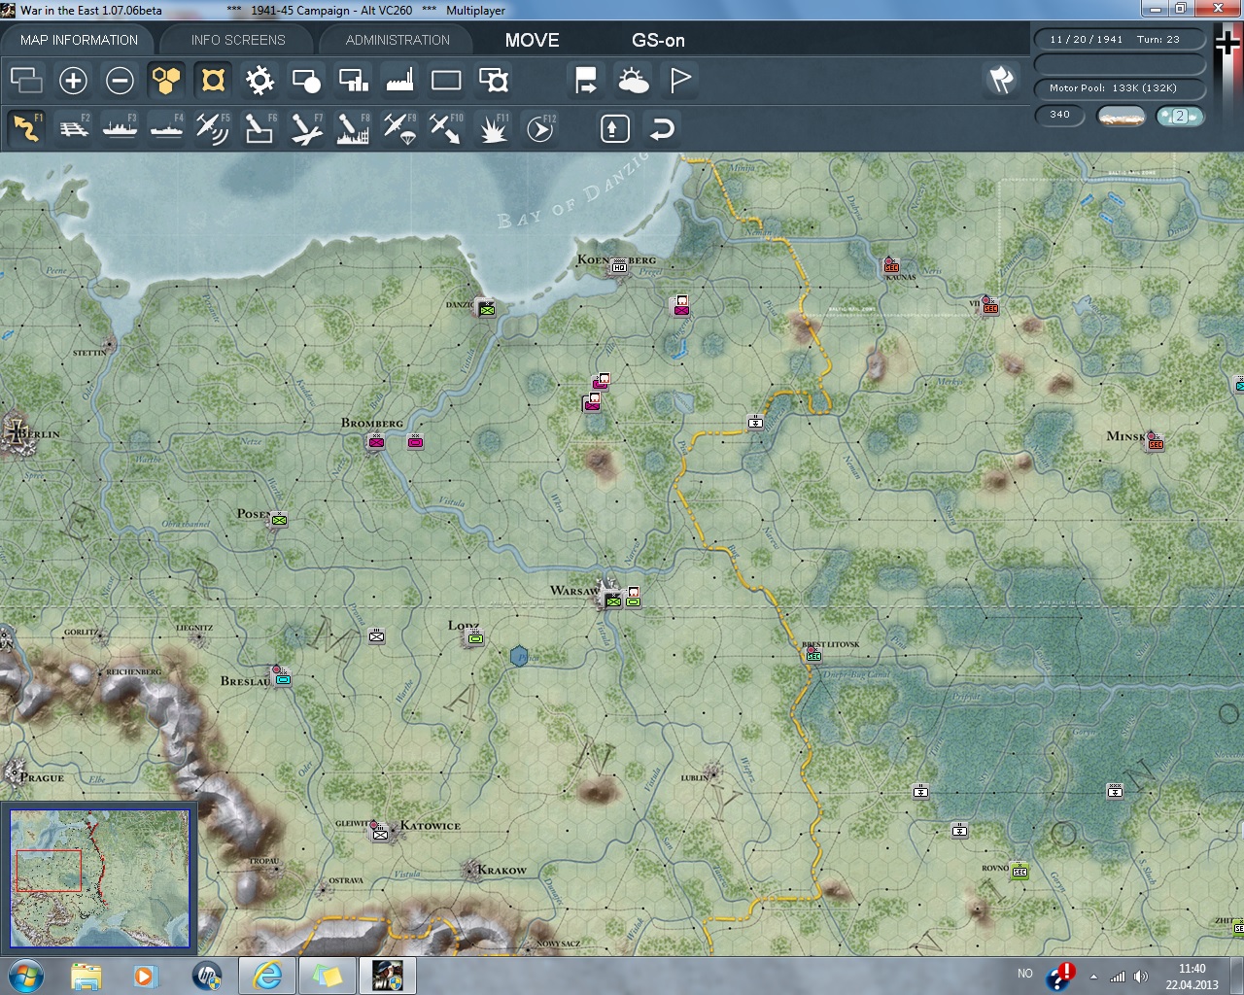Select the F10 air transfer mode
The image size is (1244, 995).
coord(446,128)
